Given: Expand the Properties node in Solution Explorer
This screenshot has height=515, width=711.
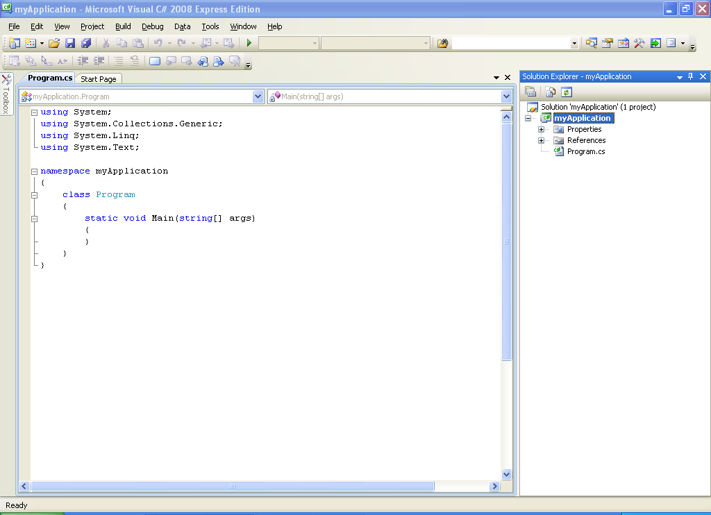Looking at the screenshot, I should (x=541, y=129).
